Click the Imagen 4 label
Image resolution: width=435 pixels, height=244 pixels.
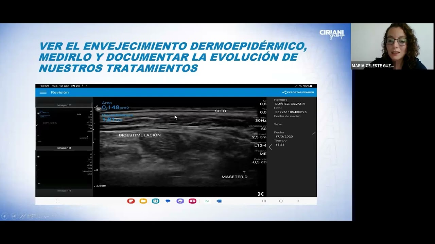[64, 191]
